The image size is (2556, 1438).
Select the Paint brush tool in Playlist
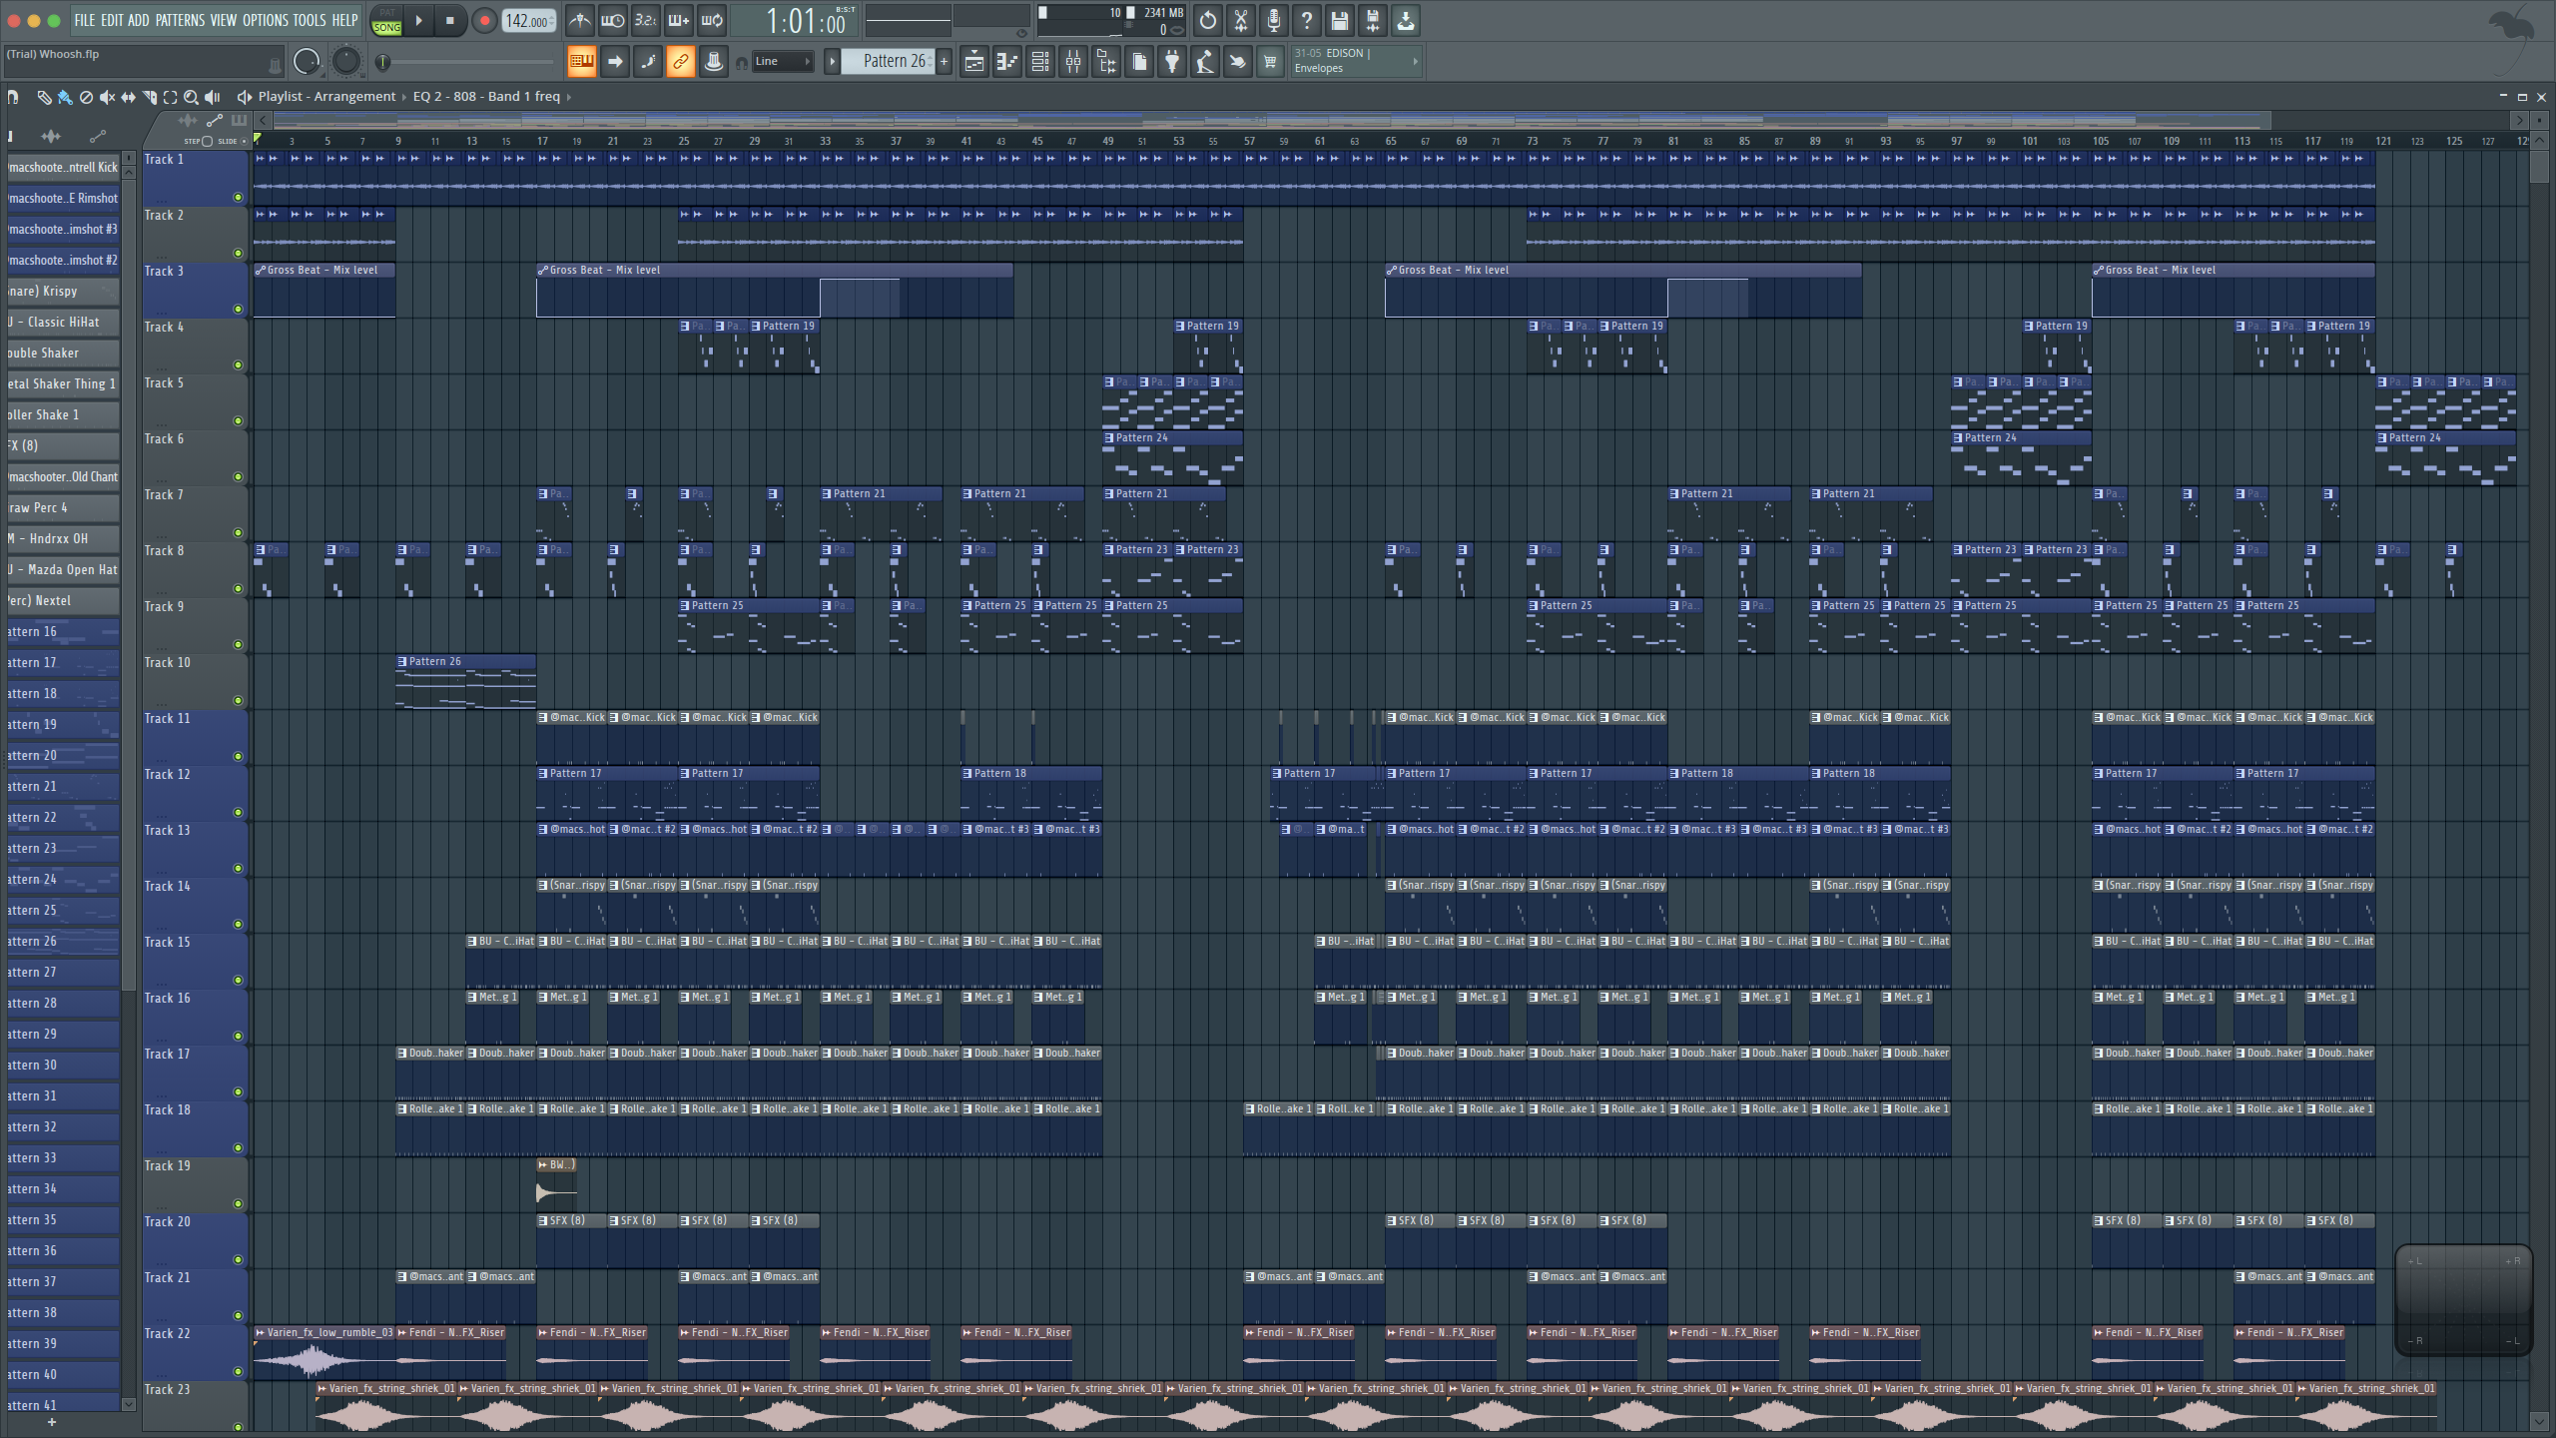tap(65, 97)
